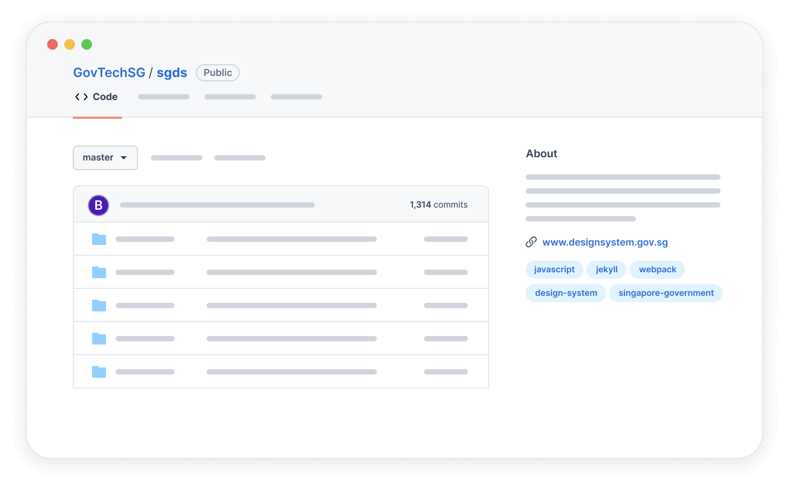Viewport: 789px width, 489px height.
Task: Open the third folder icon in file list
Action: tap(99, 305)
